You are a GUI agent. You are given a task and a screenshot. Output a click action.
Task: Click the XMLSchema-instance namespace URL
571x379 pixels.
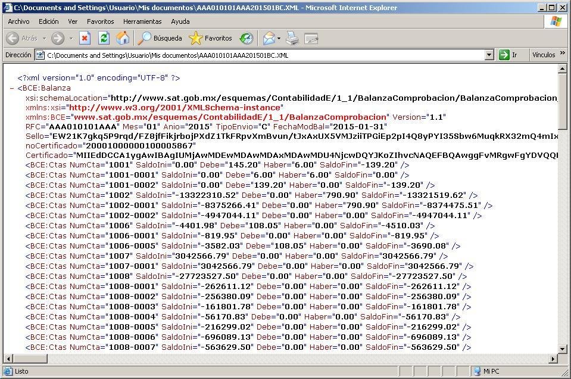[175, 107]
